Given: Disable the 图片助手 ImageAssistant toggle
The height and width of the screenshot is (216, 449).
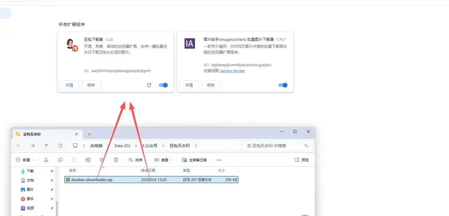Looking at the screenshot, I should (x=283, y=85).
